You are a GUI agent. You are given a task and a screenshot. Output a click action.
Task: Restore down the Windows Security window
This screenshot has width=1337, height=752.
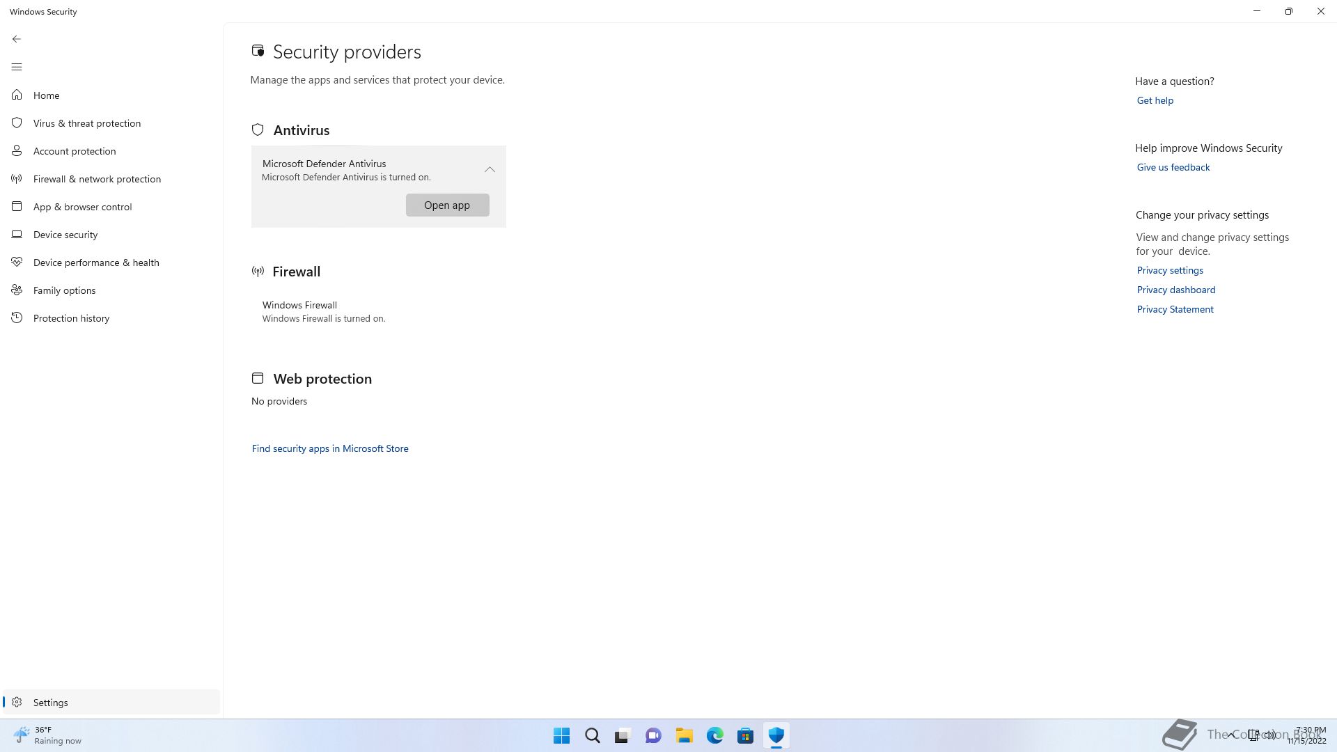pos(1288,11)
